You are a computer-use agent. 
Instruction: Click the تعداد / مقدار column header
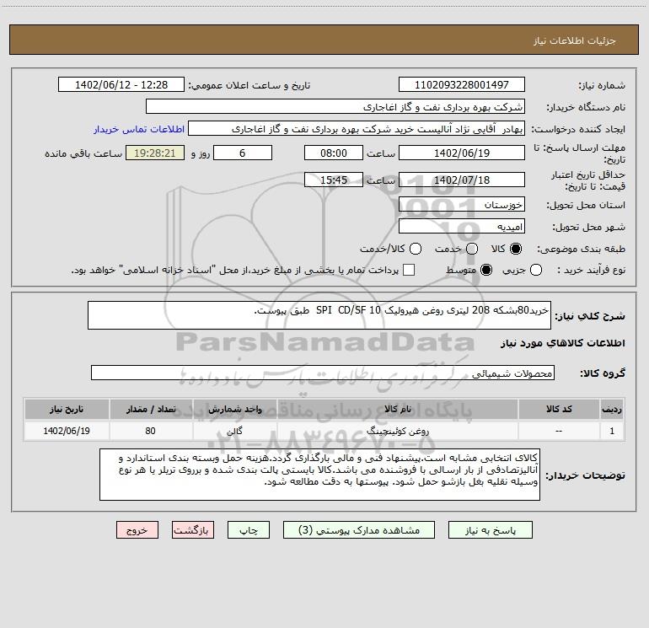(151, 409)
